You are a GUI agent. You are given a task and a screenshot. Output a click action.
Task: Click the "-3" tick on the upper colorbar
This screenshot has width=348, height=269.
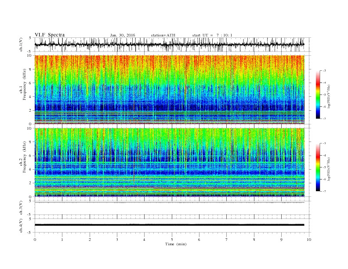(324, 71)
